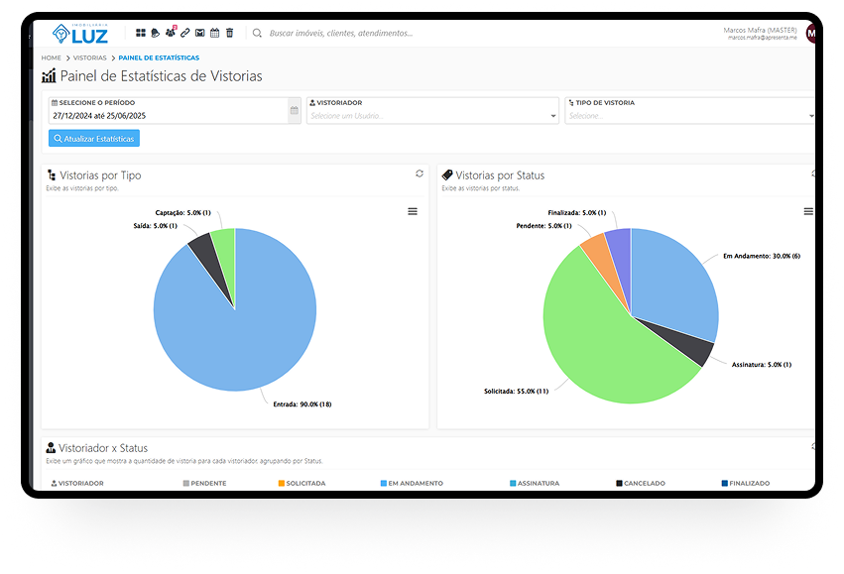Click the Finalizada: 5.0% (1) label
This screenshot has height=574, width=844.
click(x=577, y=213)
